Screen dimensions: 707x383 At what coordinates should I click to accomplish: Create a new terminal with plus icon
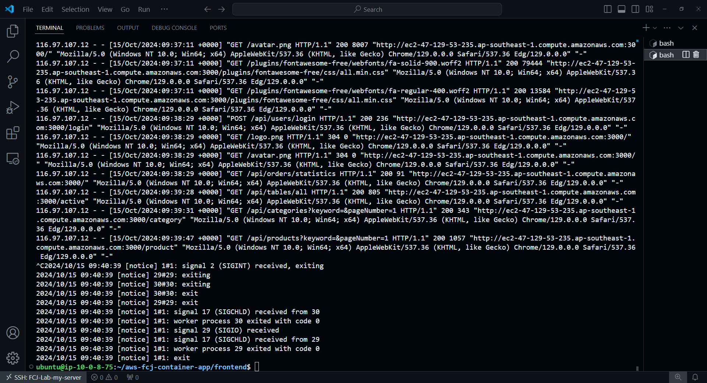click(x=646, y=28)
